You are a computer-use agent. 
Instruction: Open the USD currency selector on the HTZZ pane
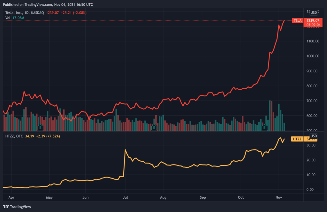click(x=314, y=136)
